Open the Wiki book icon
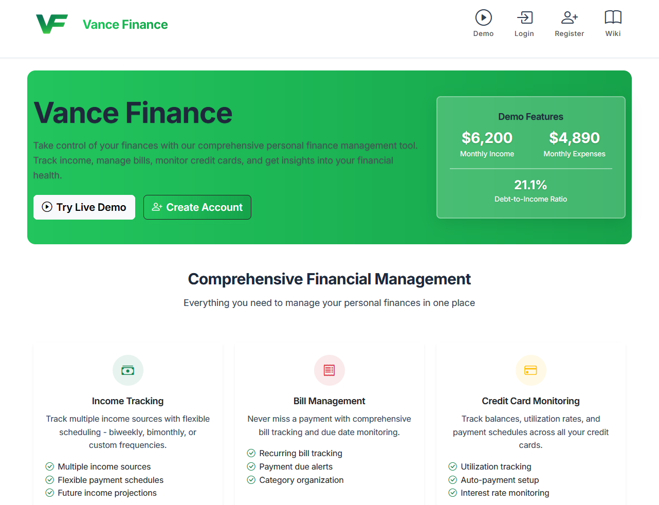 (x=613, y=17)
